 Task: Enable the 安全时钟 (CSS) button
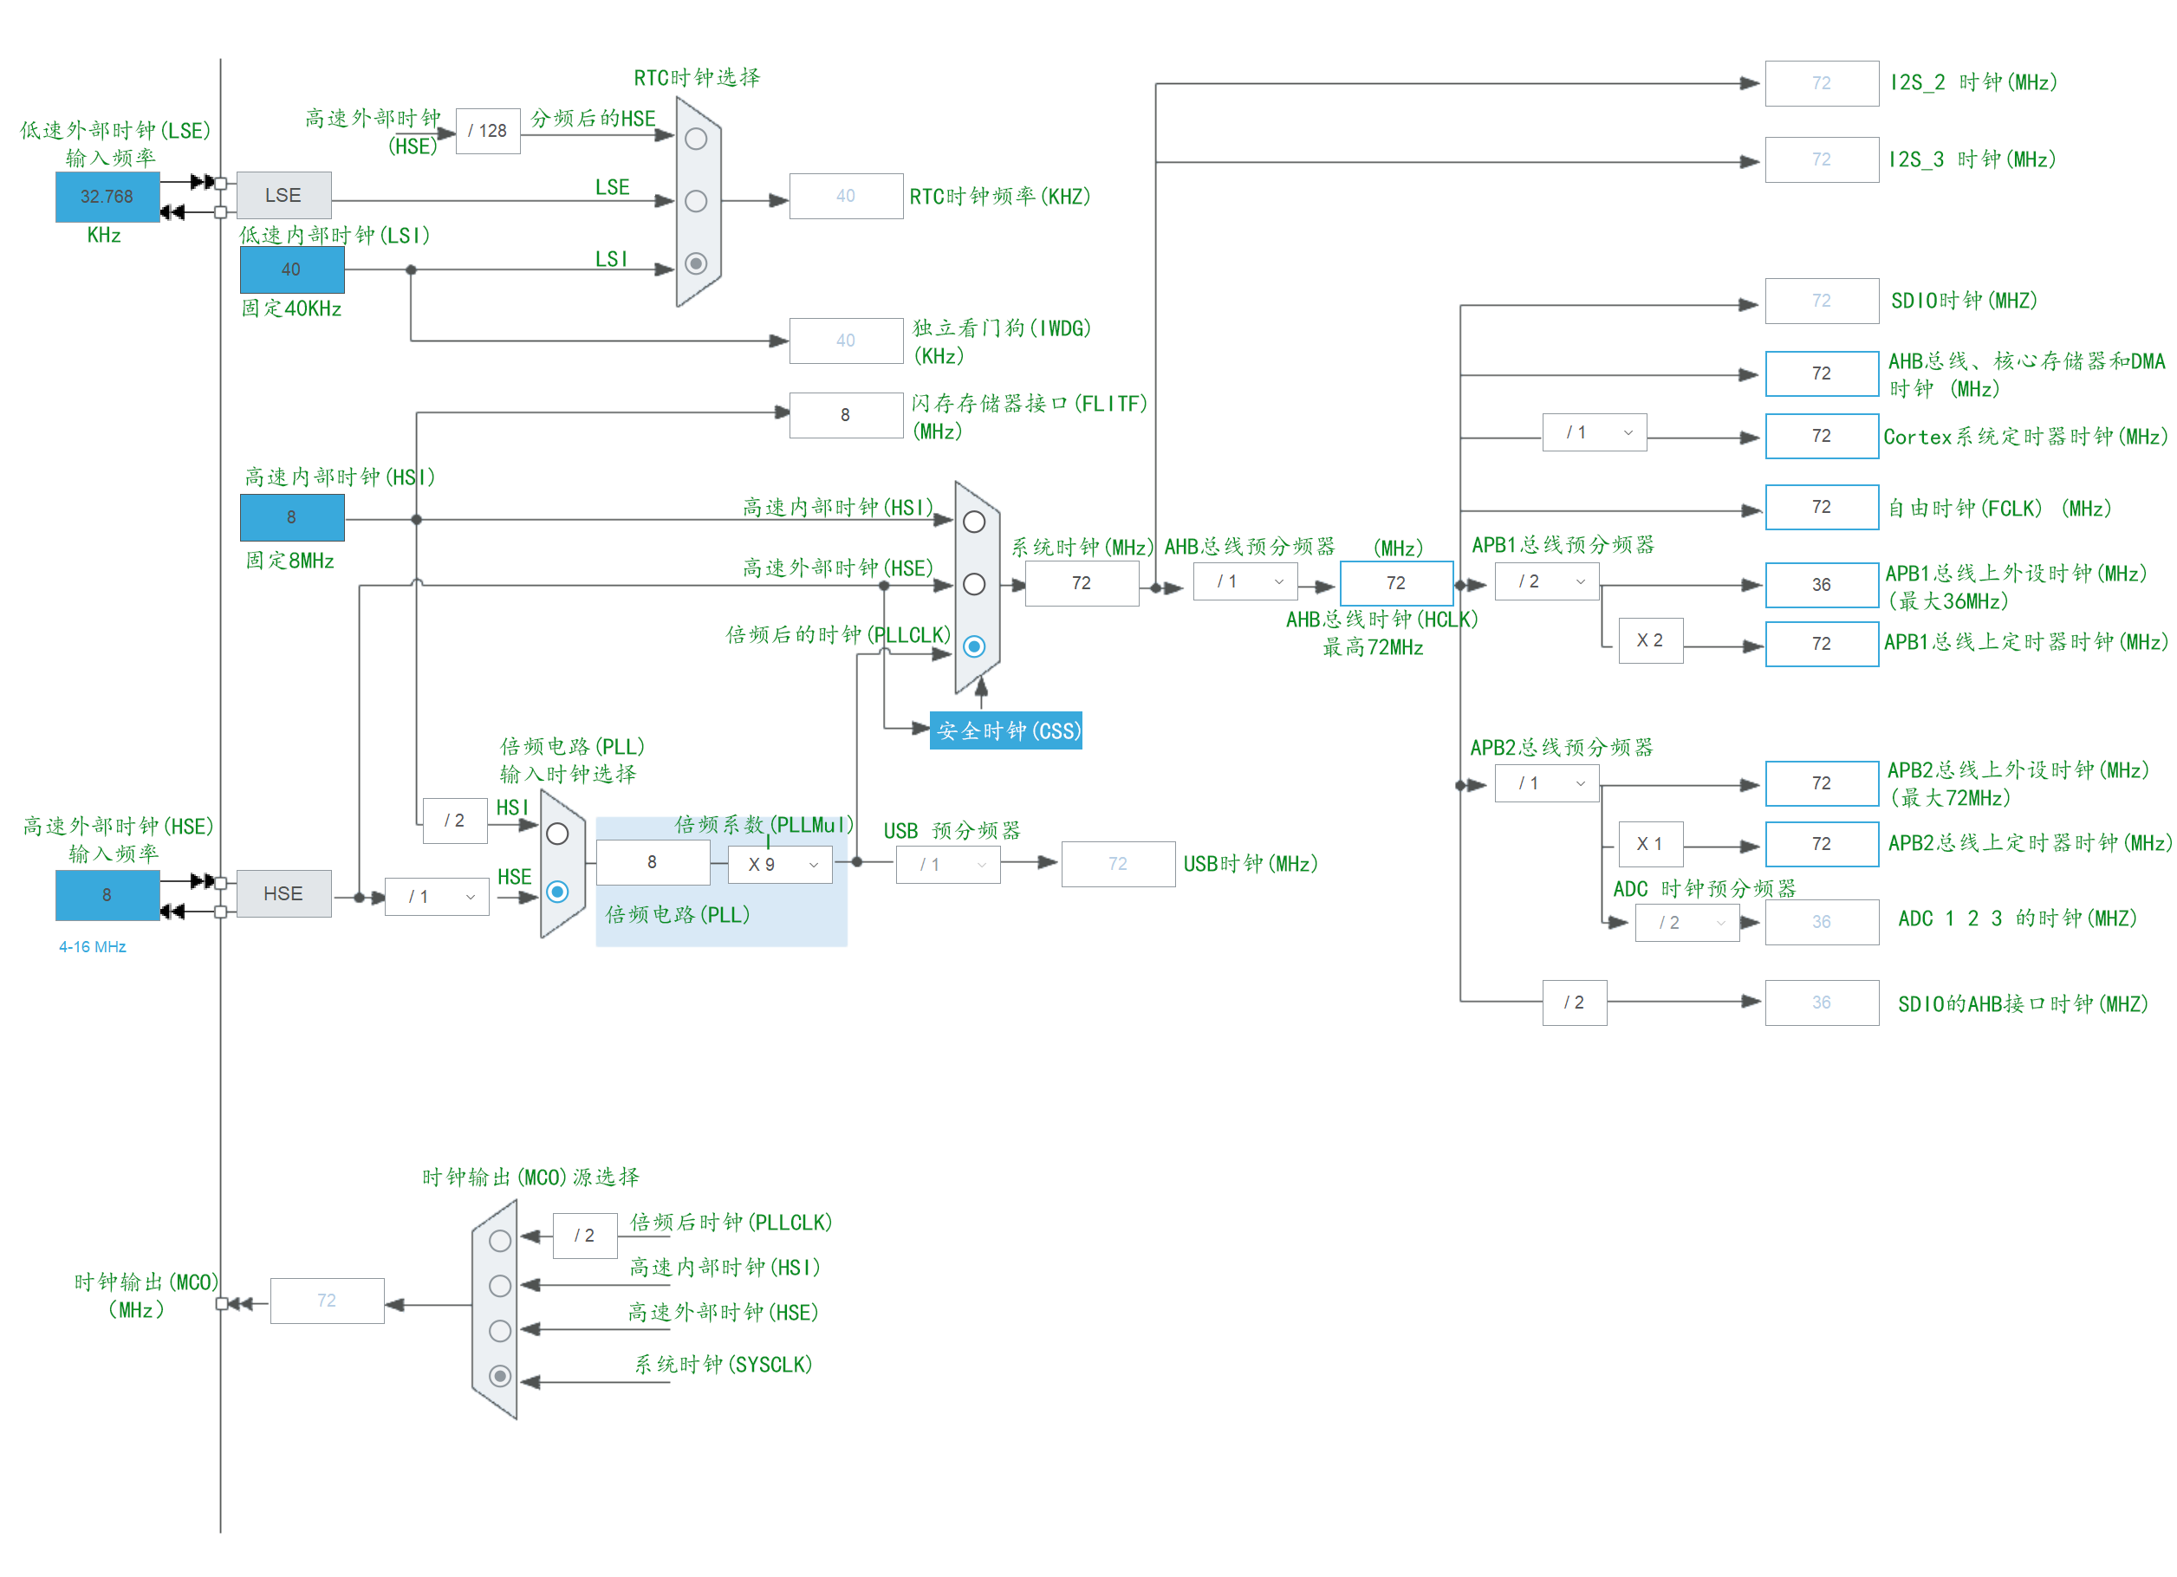tap(1006, 731)
